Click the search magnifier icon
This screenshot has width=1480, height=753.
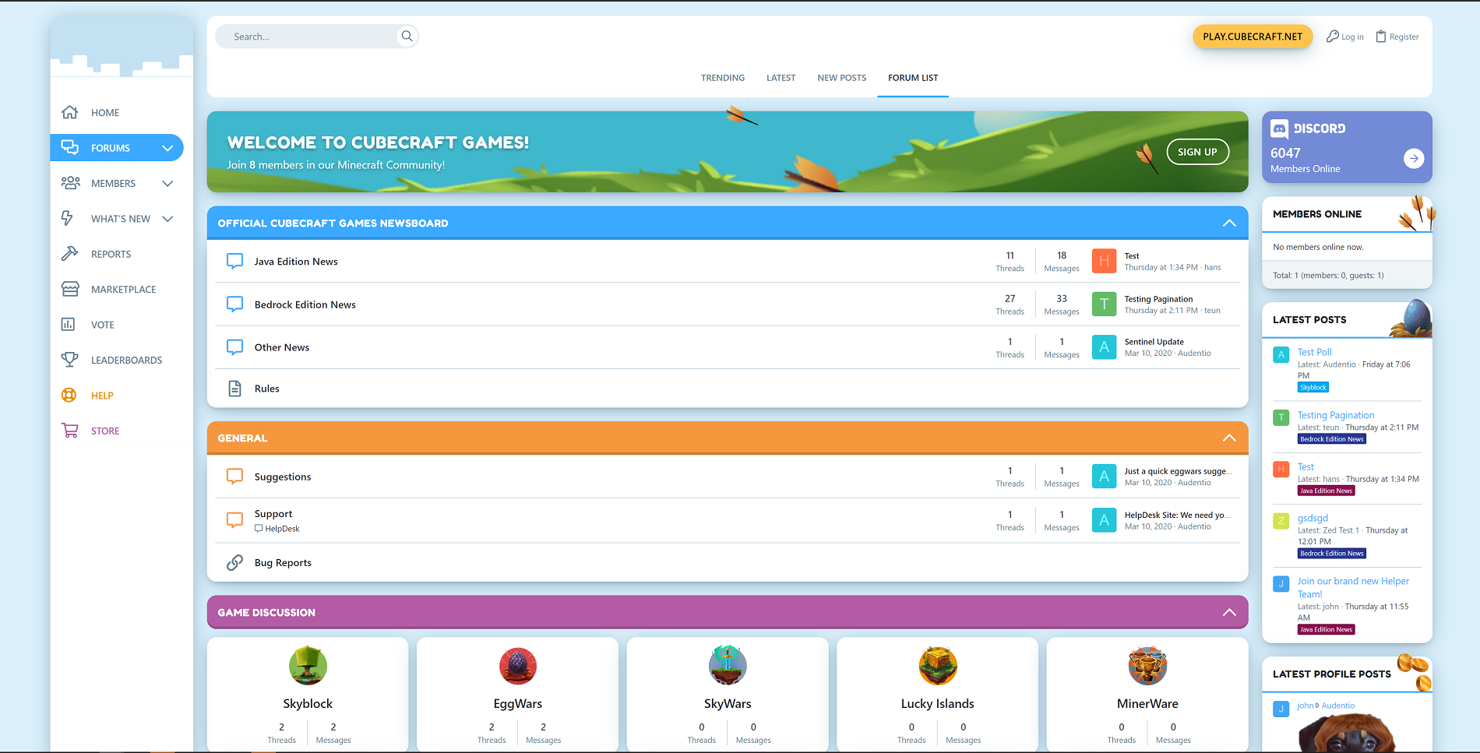(x=407, y=36)
